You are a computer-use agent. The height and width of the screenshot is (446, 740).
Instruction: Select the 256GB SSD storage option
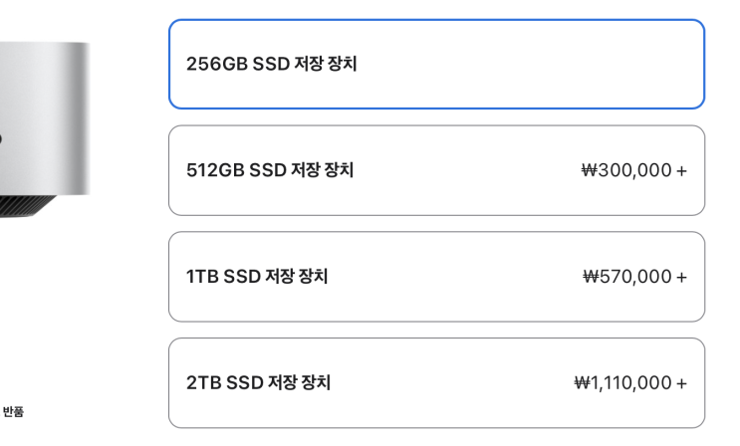436,64
